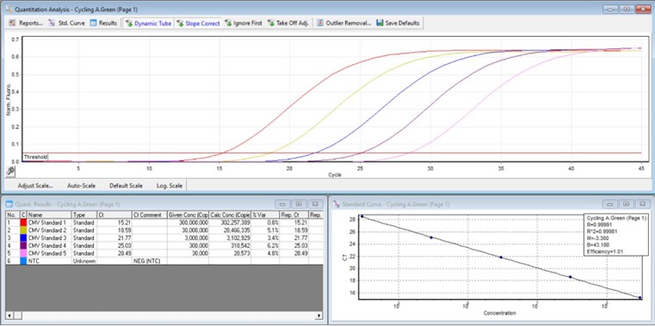
Task: Select CMV Standard 5 name cell
Action: tap(49, 253)
